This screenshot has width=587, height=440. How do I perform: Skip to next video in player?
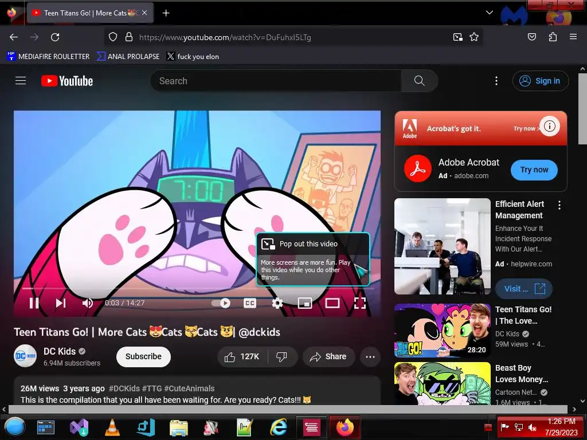point(61,303)
